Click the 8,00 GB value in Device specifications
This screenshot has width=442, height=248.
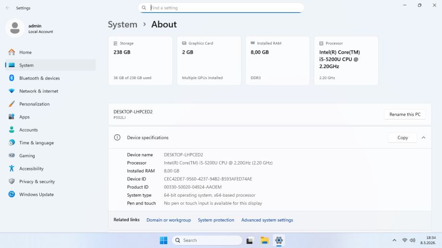[172, 171]
